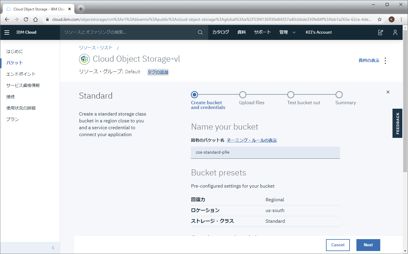Bookmark page with star icon
Image resolution: width=408 pixels, height=254 pixels.
380,19
